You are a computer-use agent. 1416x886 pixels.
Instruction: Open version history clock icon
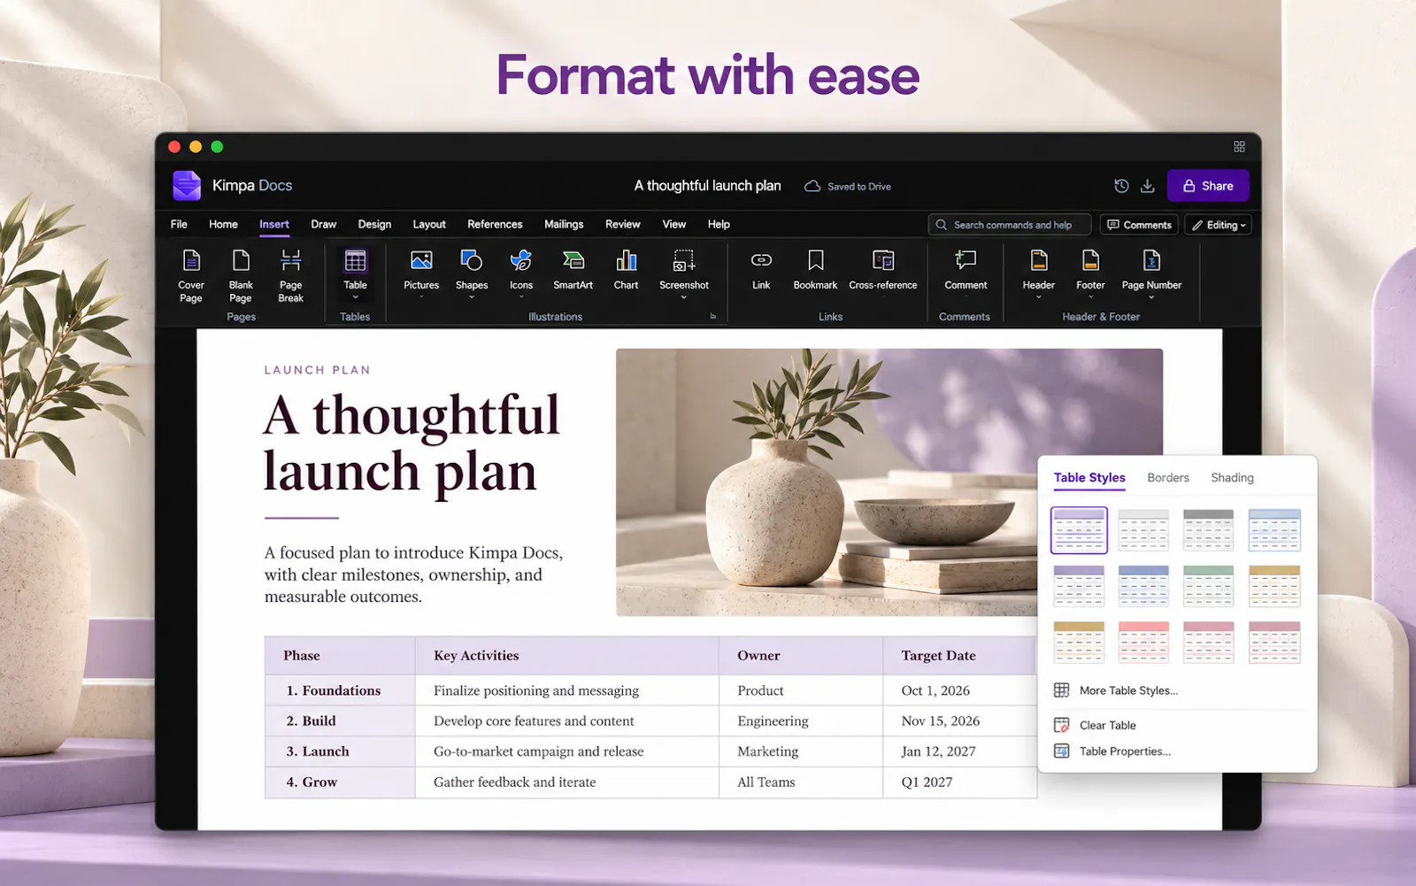pos(1121,186)
